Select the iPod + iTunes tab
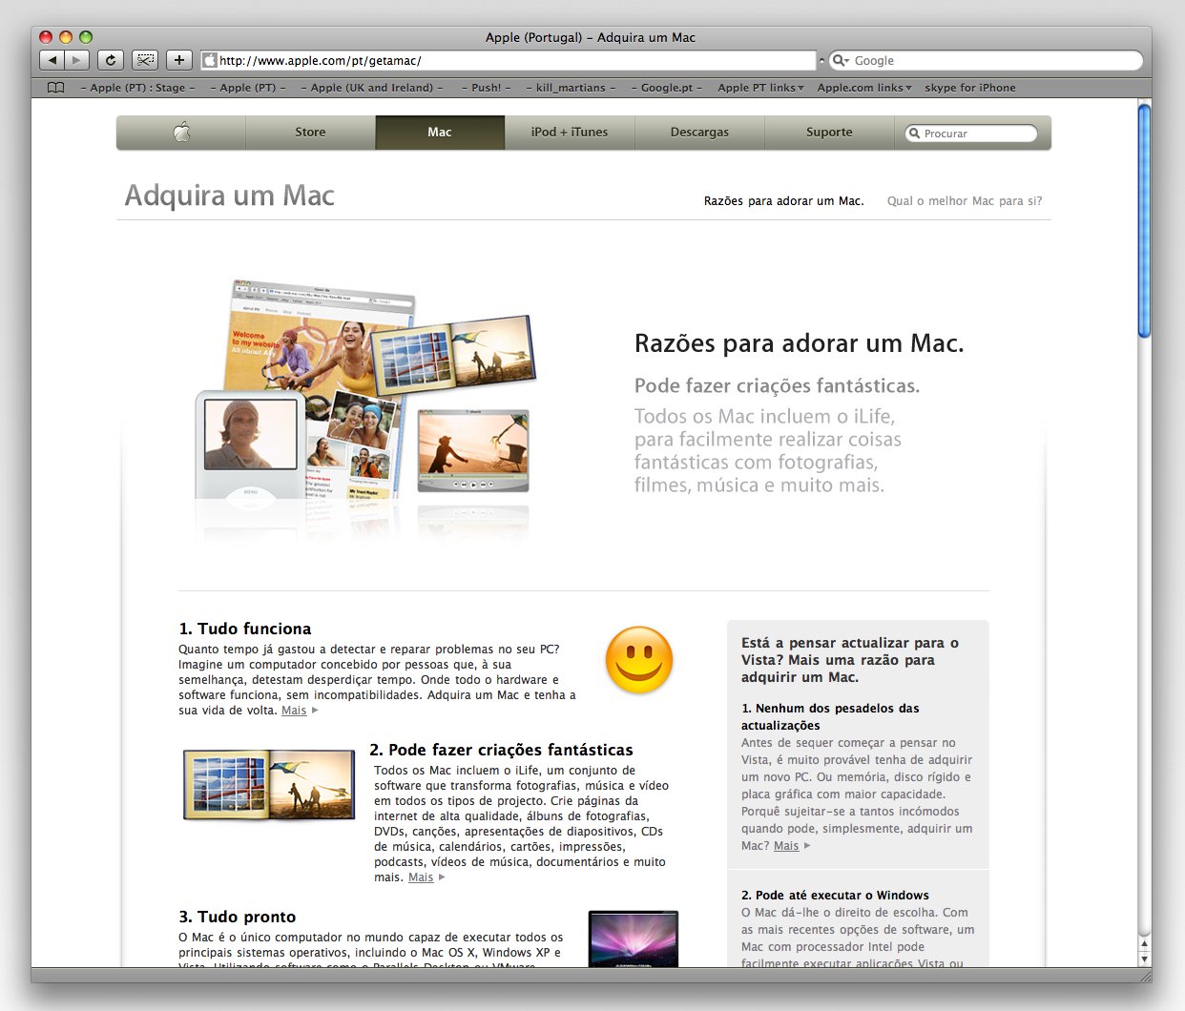The height and width of the screenshot is (1011, 1185). (x=570, y=133)
